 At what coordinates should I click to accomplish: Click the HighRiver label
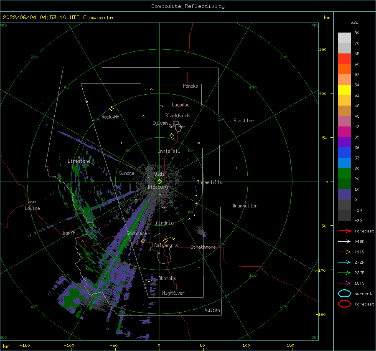[x=173, y=293]
